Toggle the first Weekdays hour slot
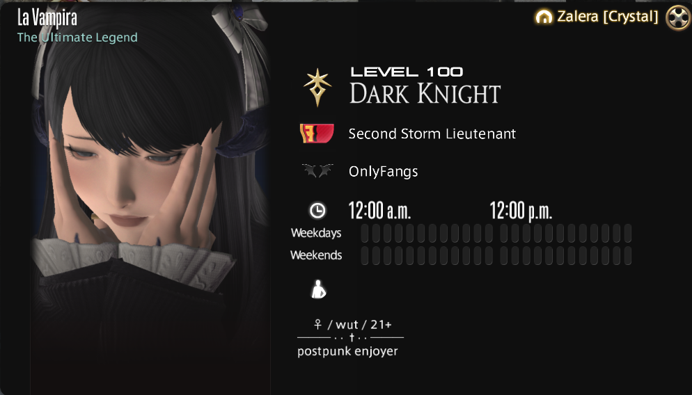This screenshot has height=395, width=692. 365,233
